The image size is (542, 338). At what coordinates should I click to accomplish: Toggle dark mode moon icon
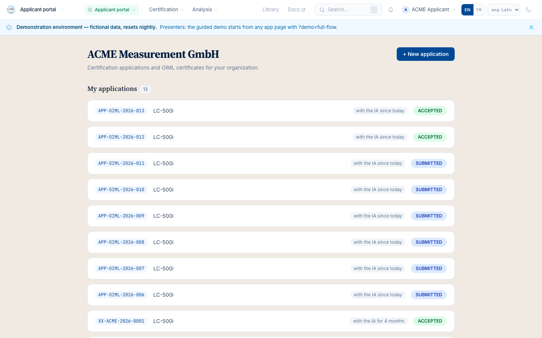(528, 10)
